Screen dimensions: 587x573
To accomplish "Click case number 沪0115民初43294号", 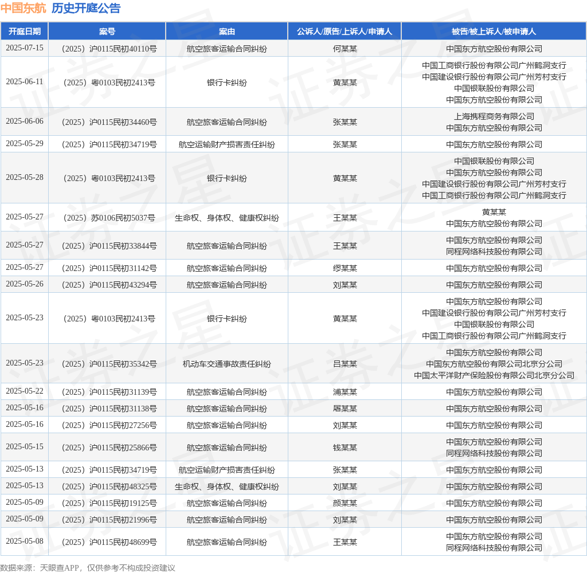I will pyautogui.click(x=109, y=285).
